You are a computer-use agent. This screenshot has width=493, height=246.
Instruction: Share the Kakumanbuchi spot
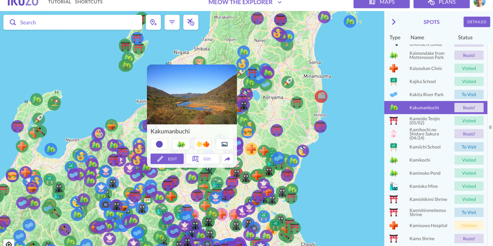227,159
